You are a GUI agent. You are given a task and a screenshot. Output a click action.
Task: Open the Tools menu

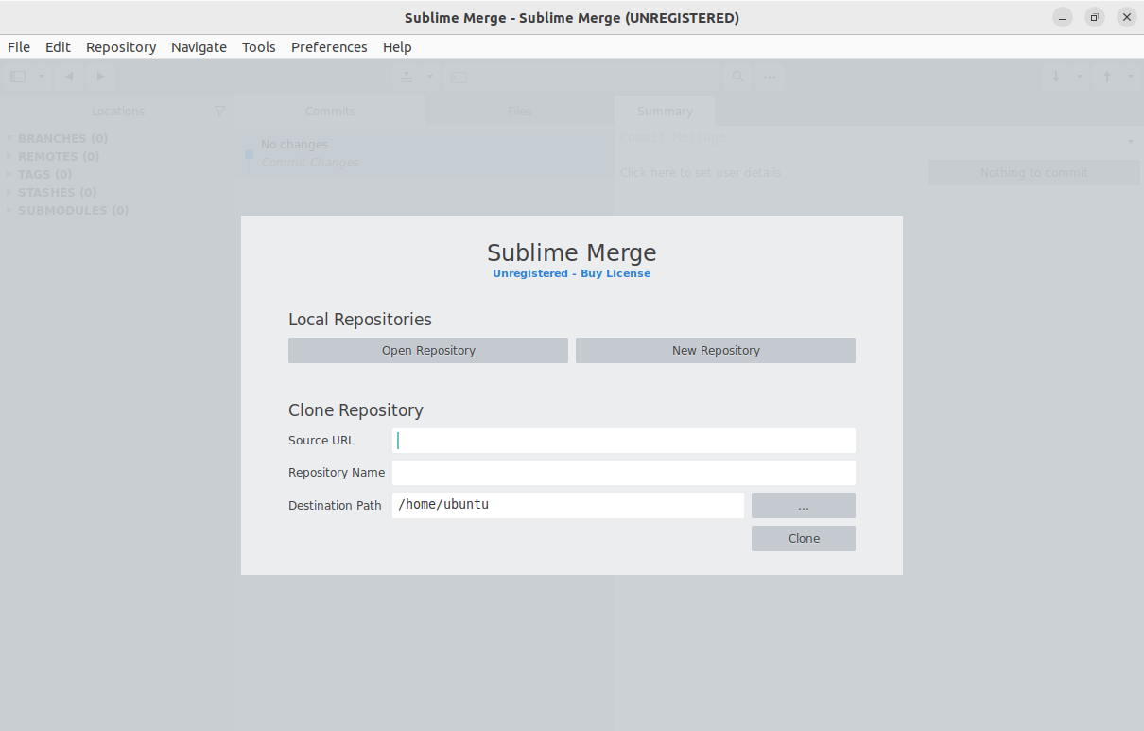pos(259,47)
